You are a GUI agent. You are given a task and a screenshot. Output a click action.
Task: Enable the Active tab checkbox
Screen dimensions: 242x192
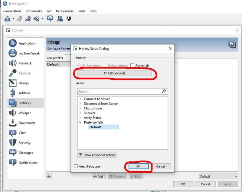[x=132, y=65]
